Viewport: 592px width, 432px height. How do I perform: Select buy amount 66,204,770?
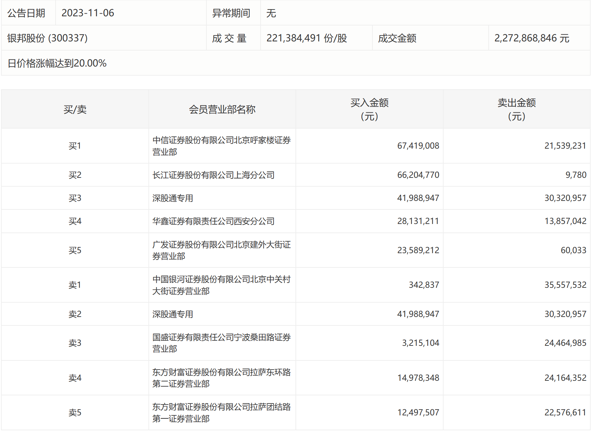(x=418, y=175)
